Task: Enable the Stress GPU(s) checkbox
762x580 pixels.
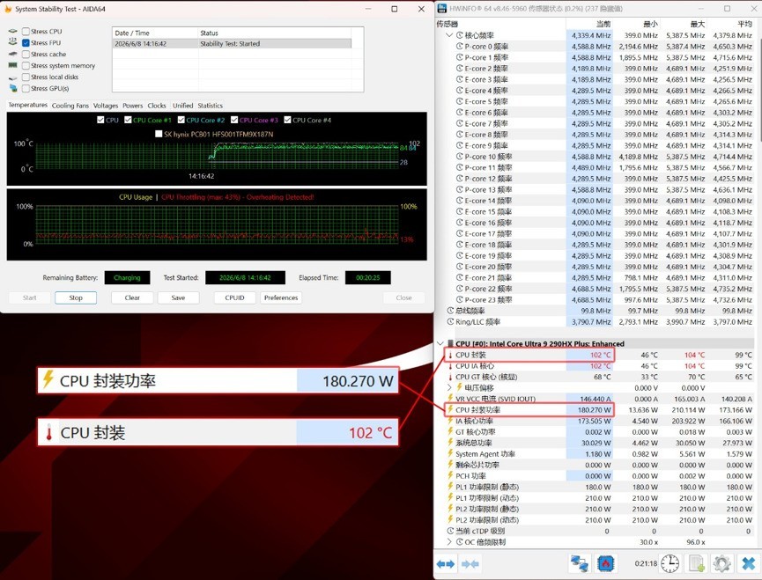Action: click(26, 88)
